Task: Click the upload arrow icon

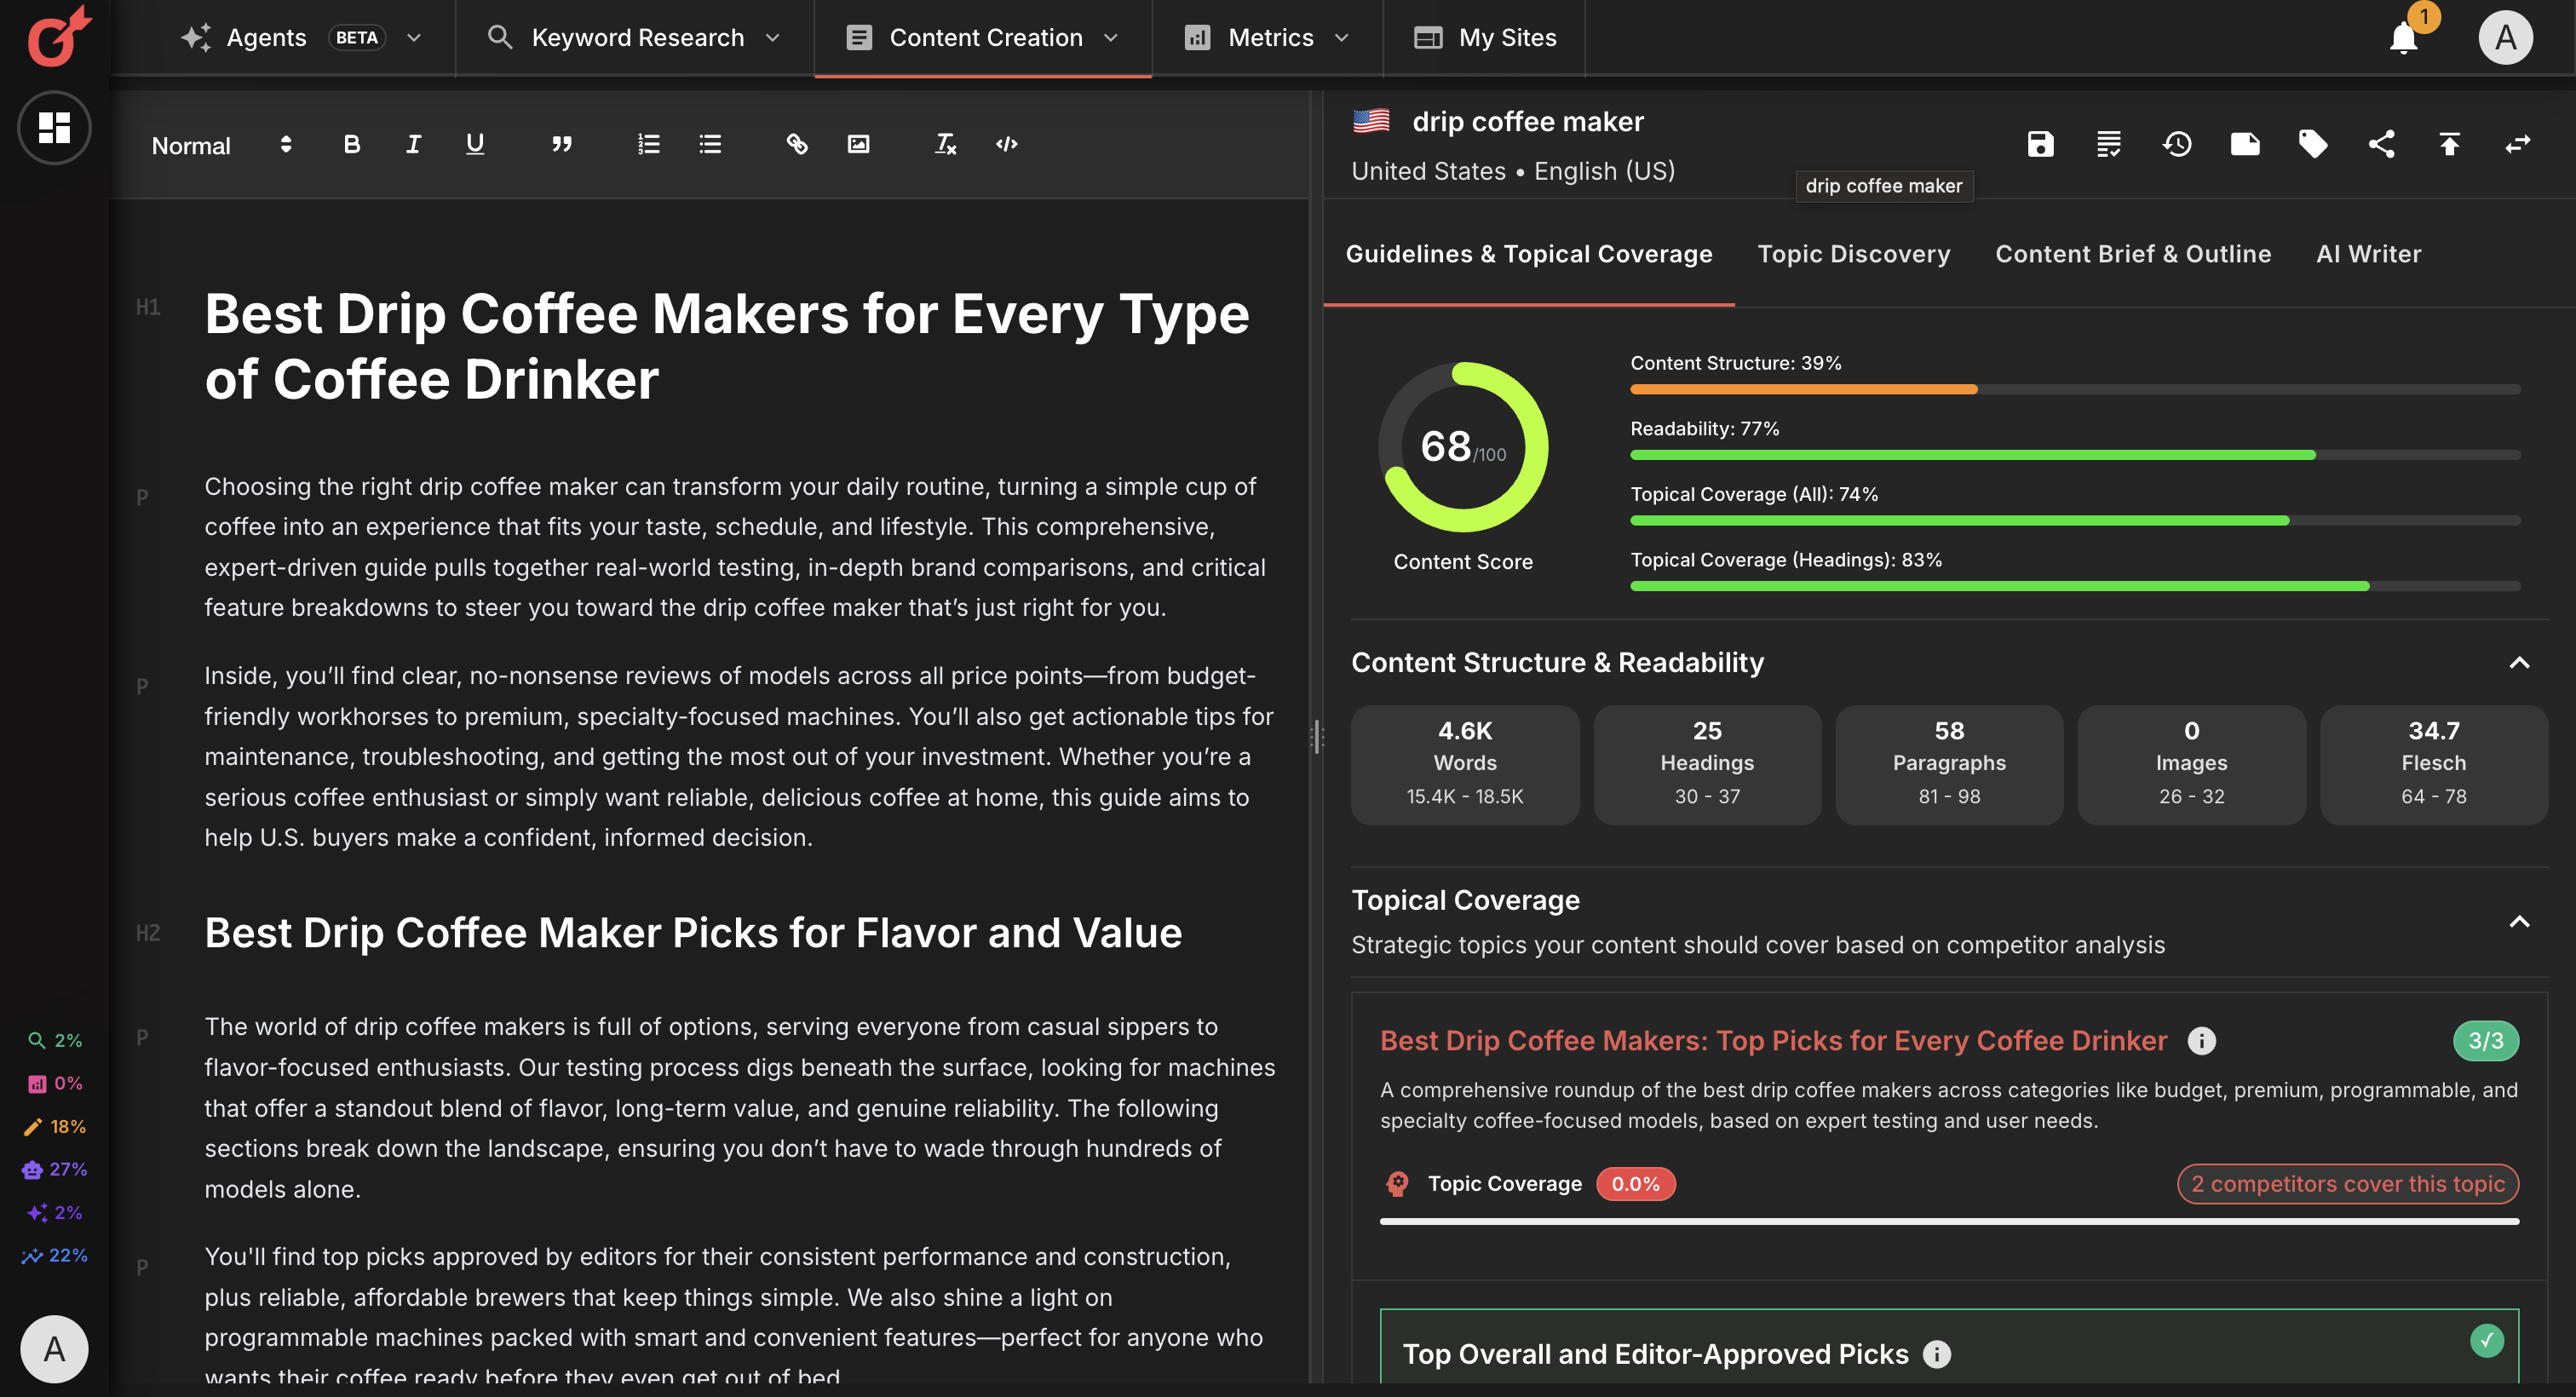Action: (x=2449, y=144)
